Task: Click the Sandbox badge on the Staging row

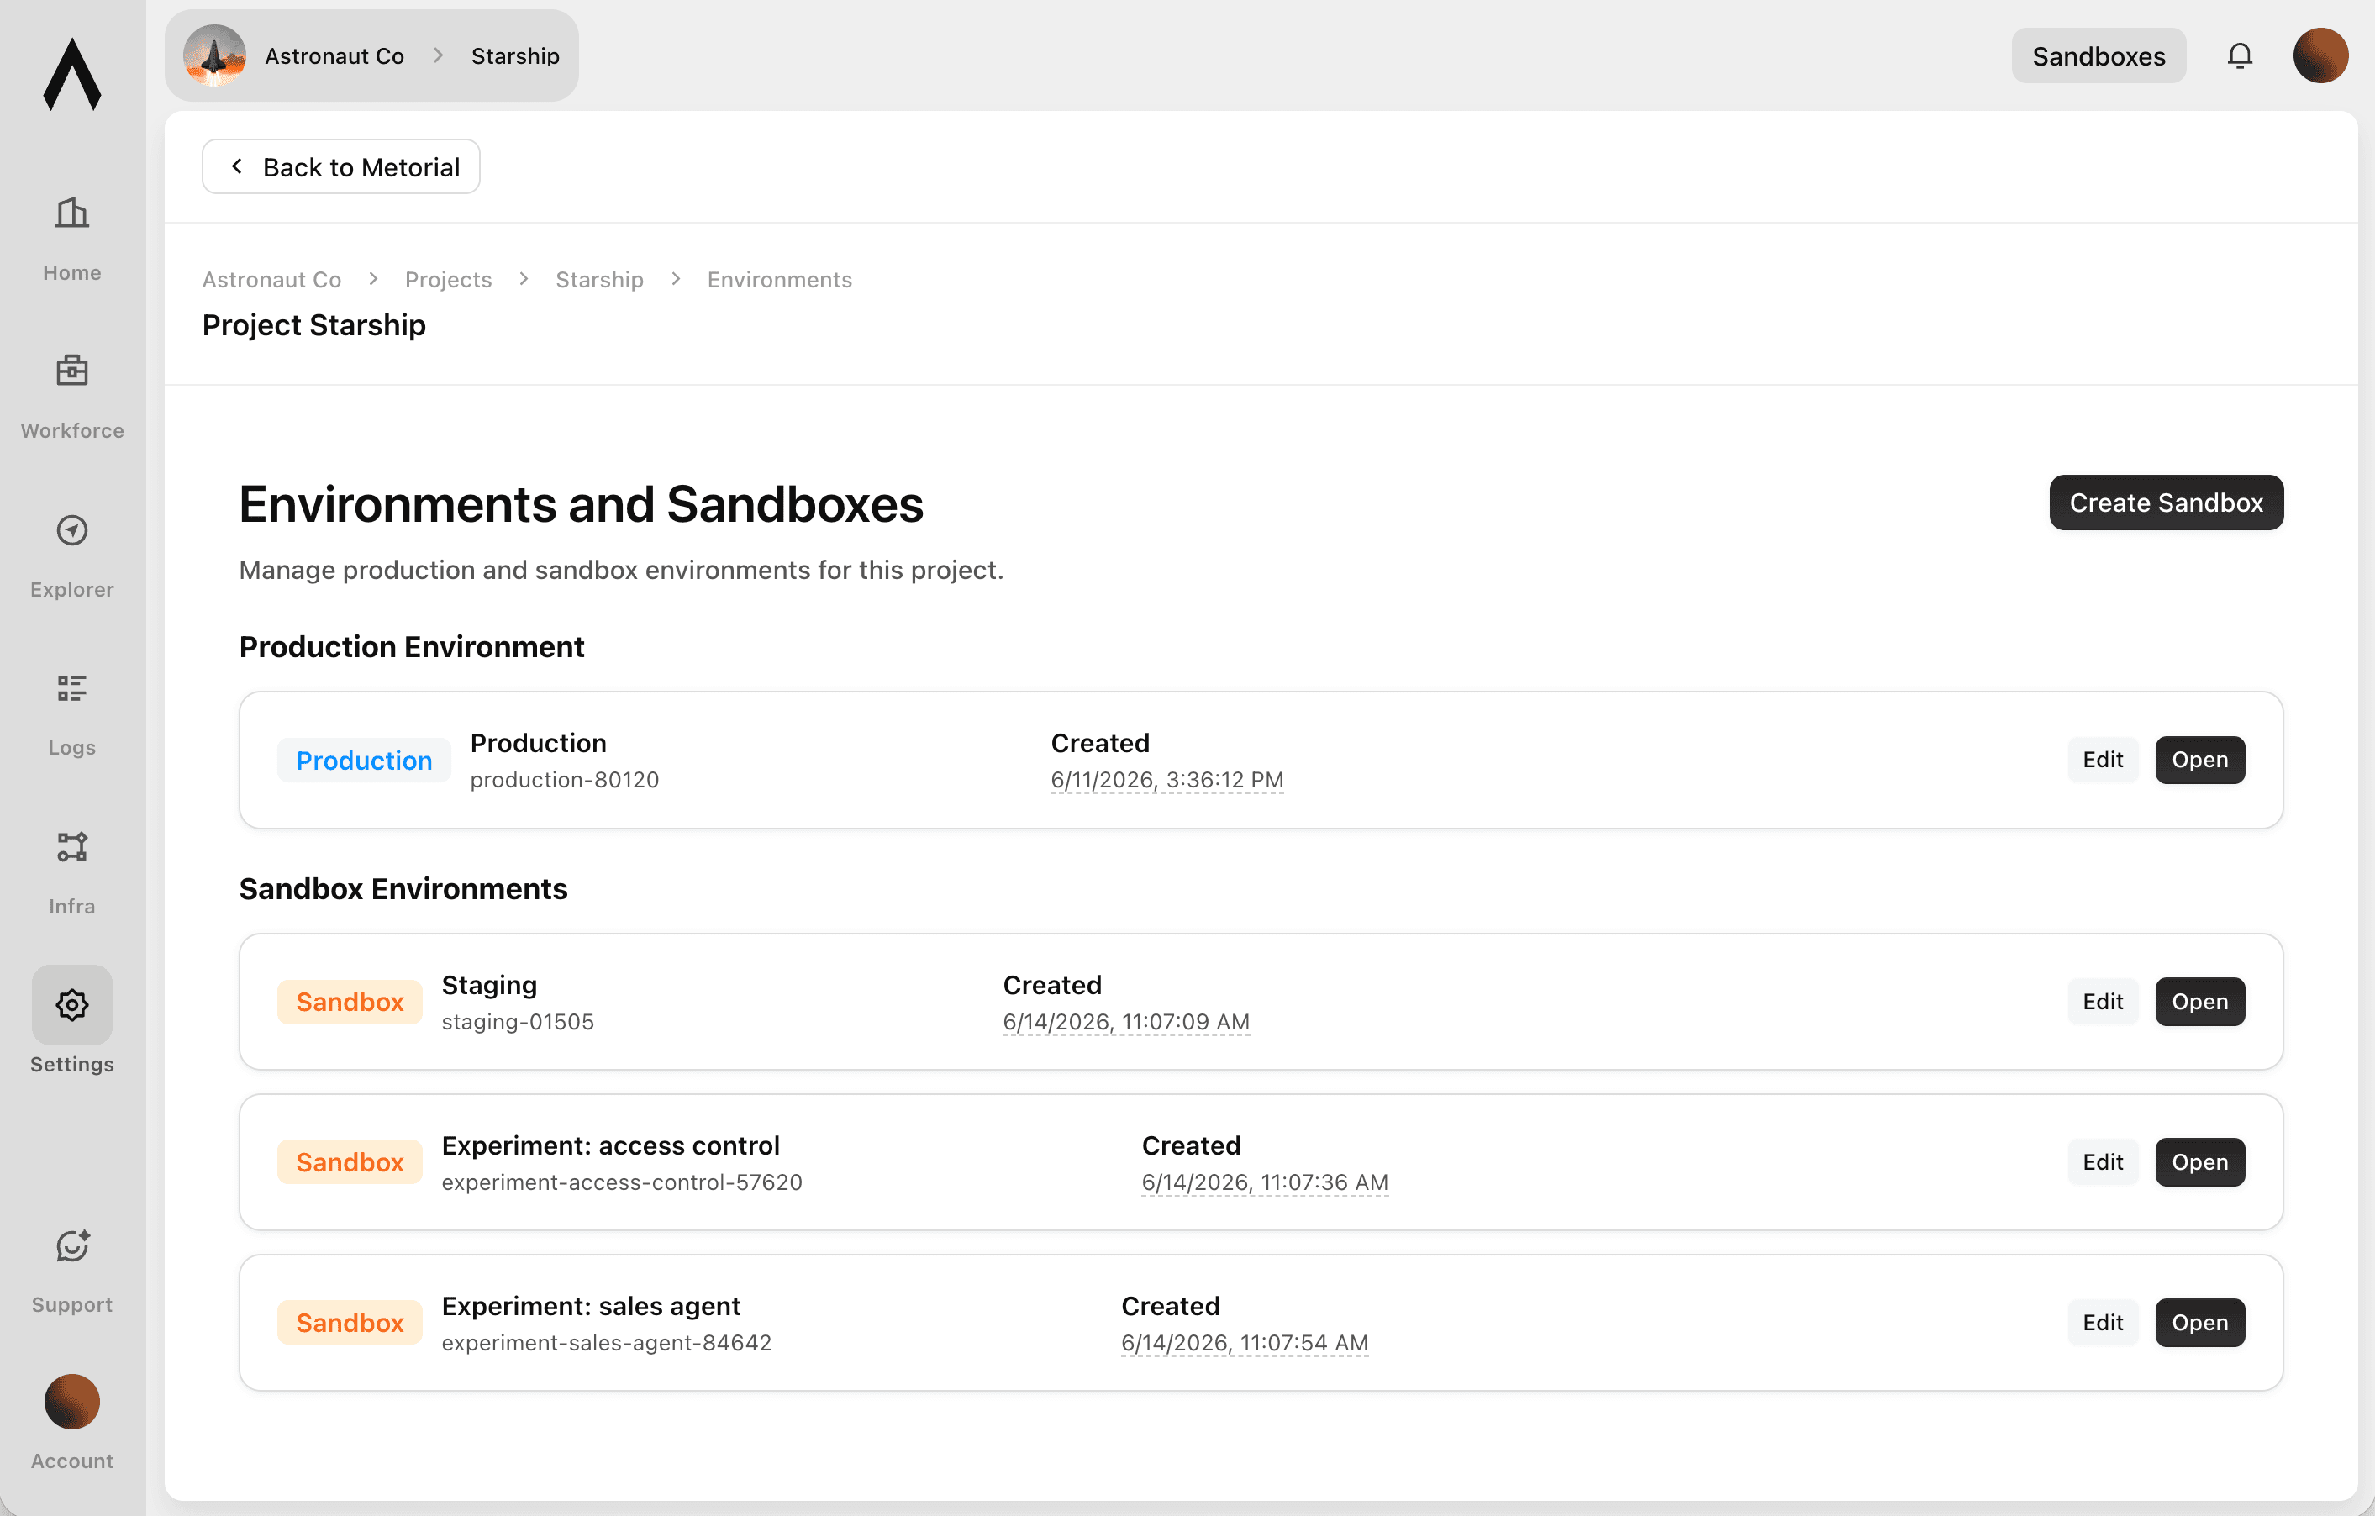Action: pyautogui.click(x=349, y=1002)
